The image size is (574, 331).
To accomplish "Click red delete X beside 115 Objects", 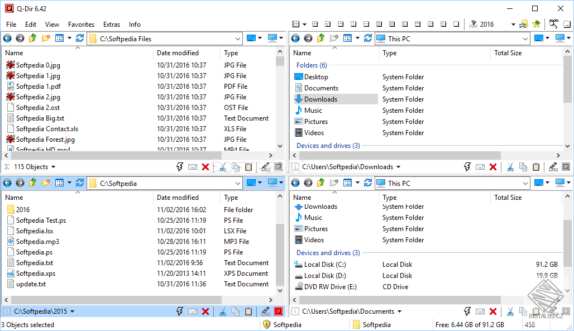I will [205, 167].
